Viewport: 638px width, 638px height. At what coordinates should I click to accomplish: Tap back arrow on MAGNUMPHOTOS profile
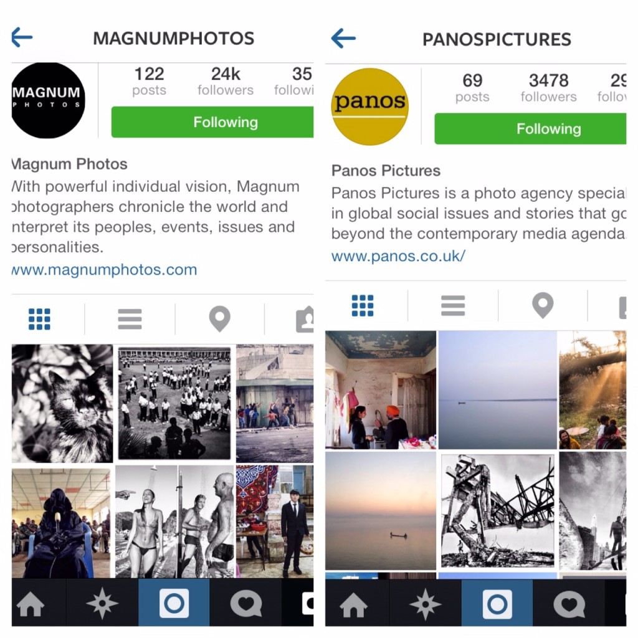(x=22, y=37)
